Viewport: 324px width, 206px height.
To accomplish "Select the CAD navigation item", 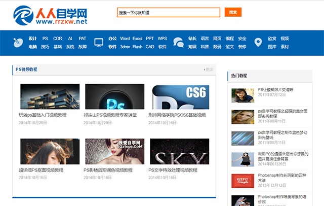I will (150, 47).
